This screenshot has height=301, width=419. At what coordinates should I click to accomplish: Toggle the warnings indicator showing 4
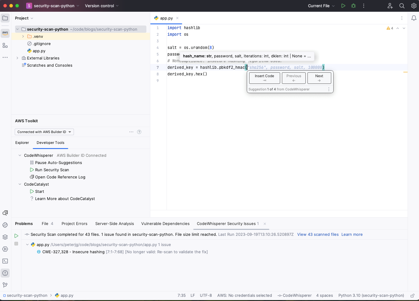click(x=388, y=28)
